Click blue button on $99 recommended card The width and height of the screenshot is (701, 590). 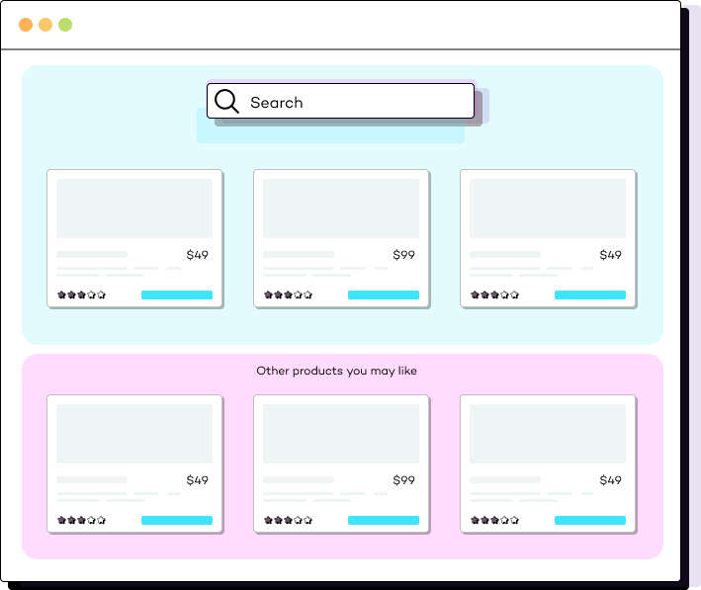click(384, 520)
